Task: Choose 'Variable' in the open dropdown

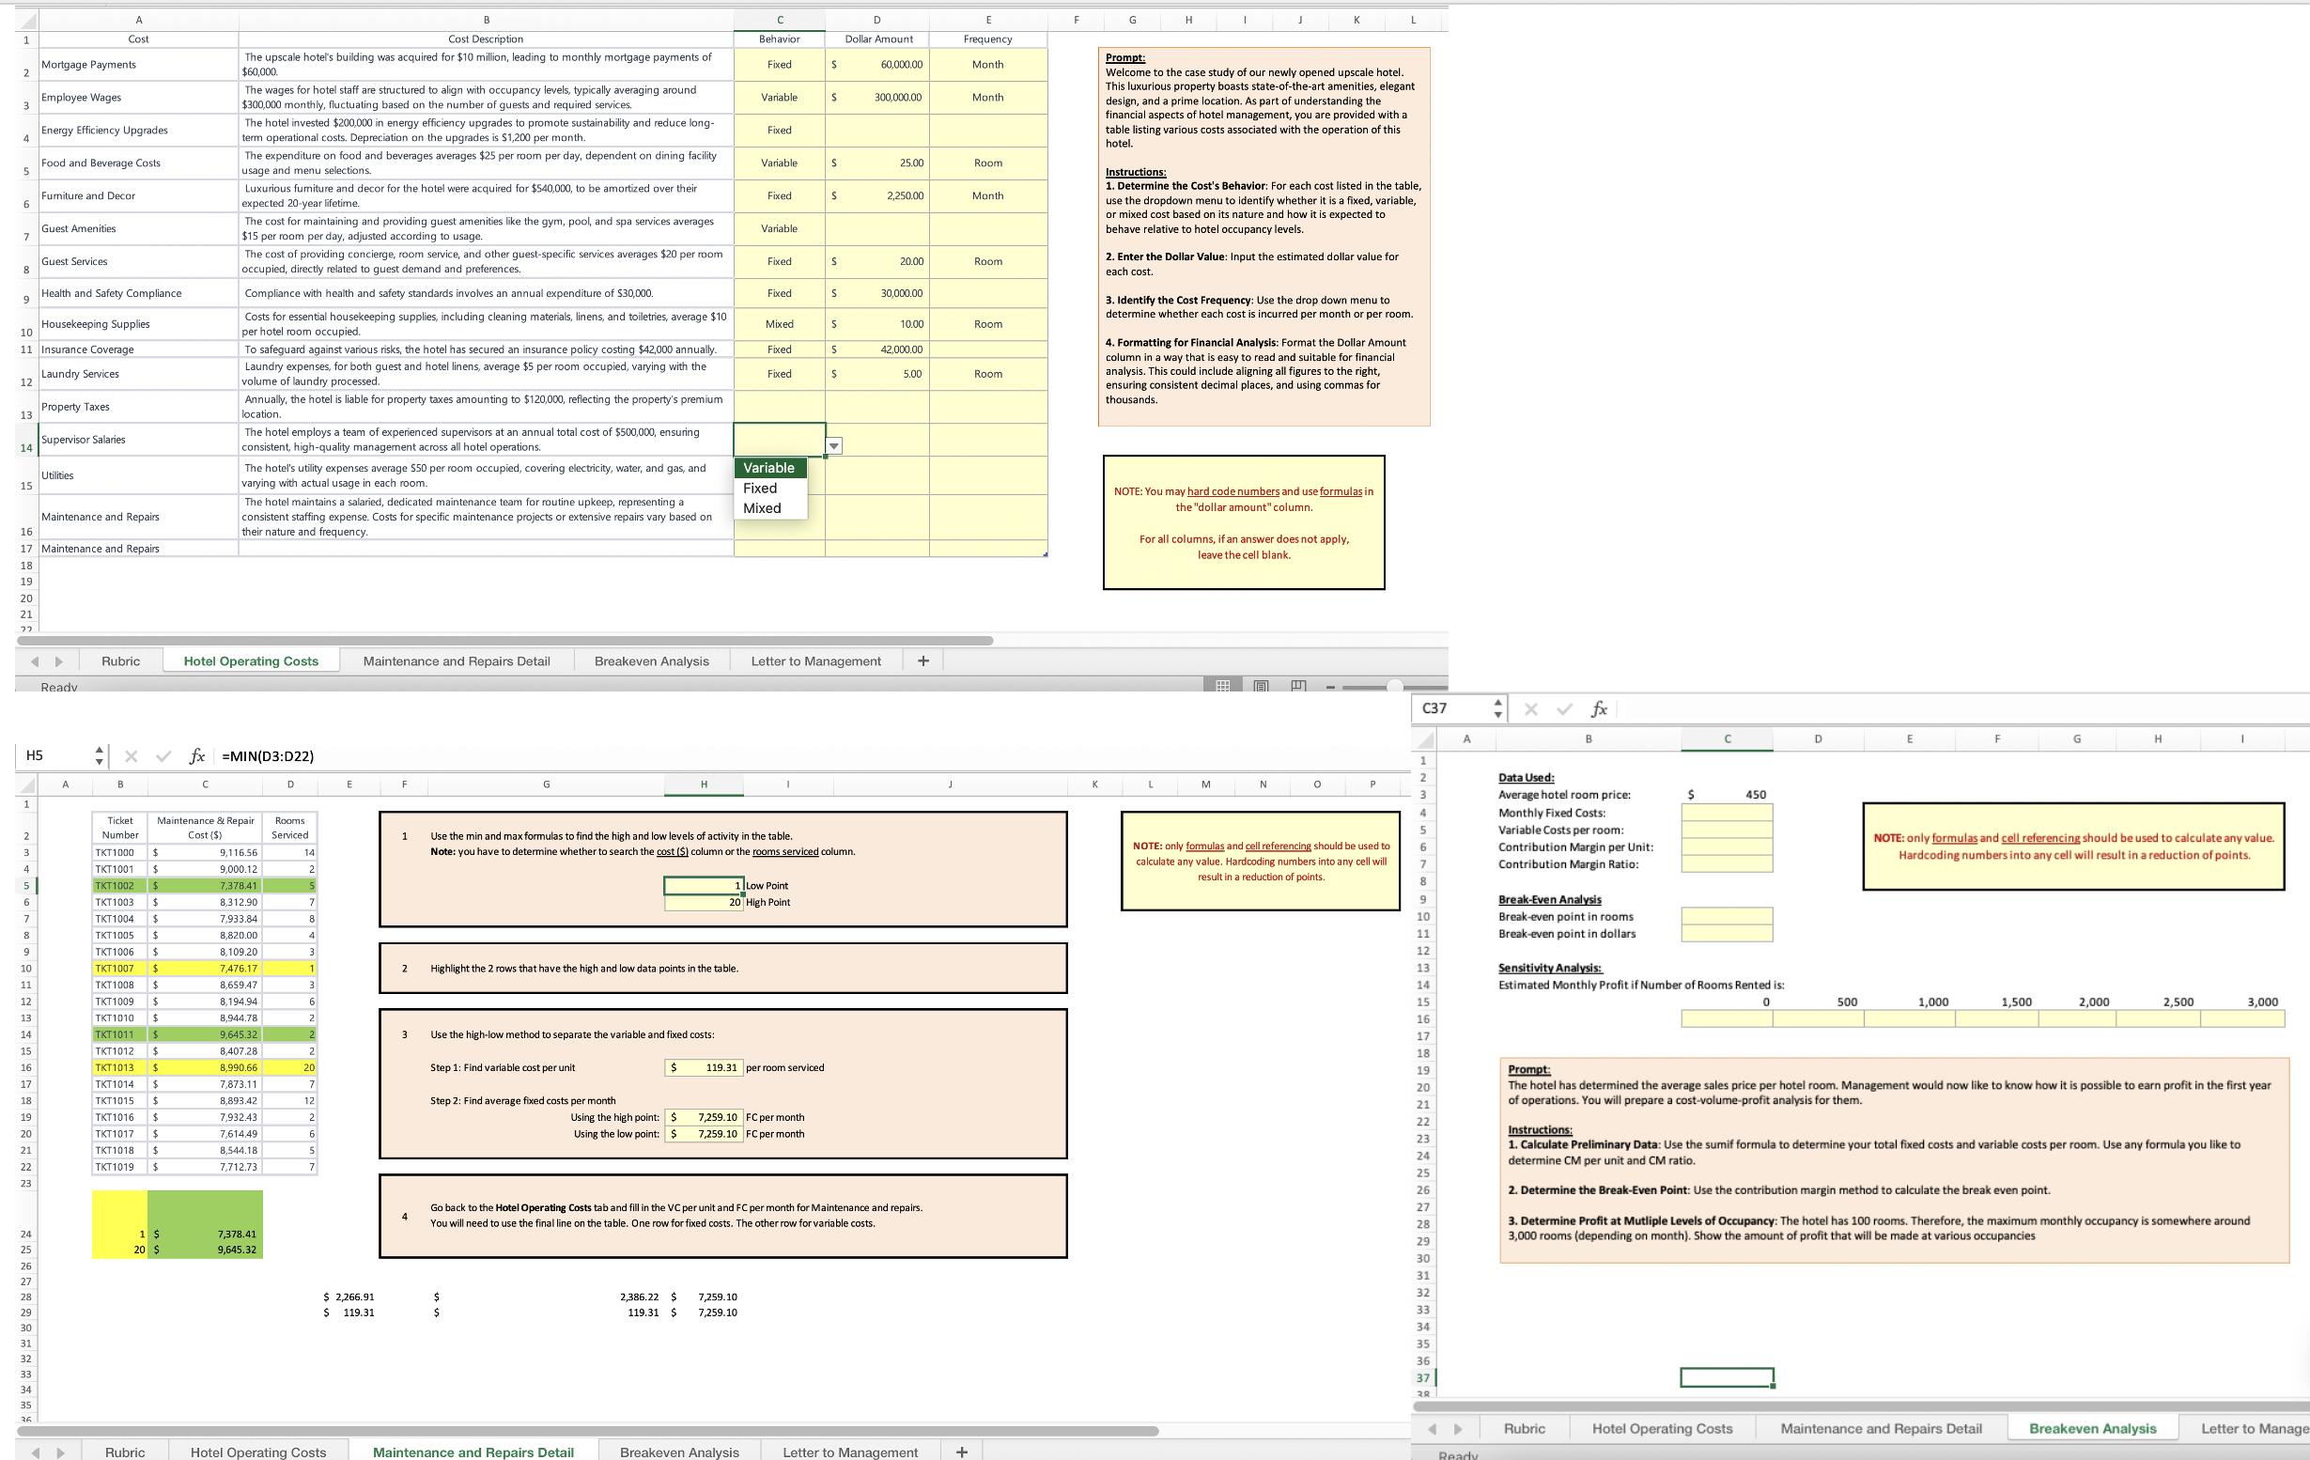Action: 769,467
